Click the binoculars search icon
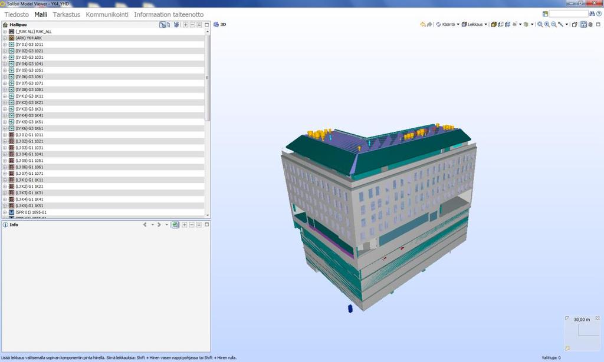 (x=592, y=14)
